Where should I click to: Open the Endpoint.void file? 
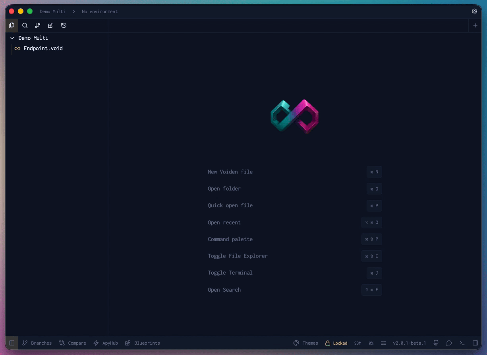[x=43, y=49]
